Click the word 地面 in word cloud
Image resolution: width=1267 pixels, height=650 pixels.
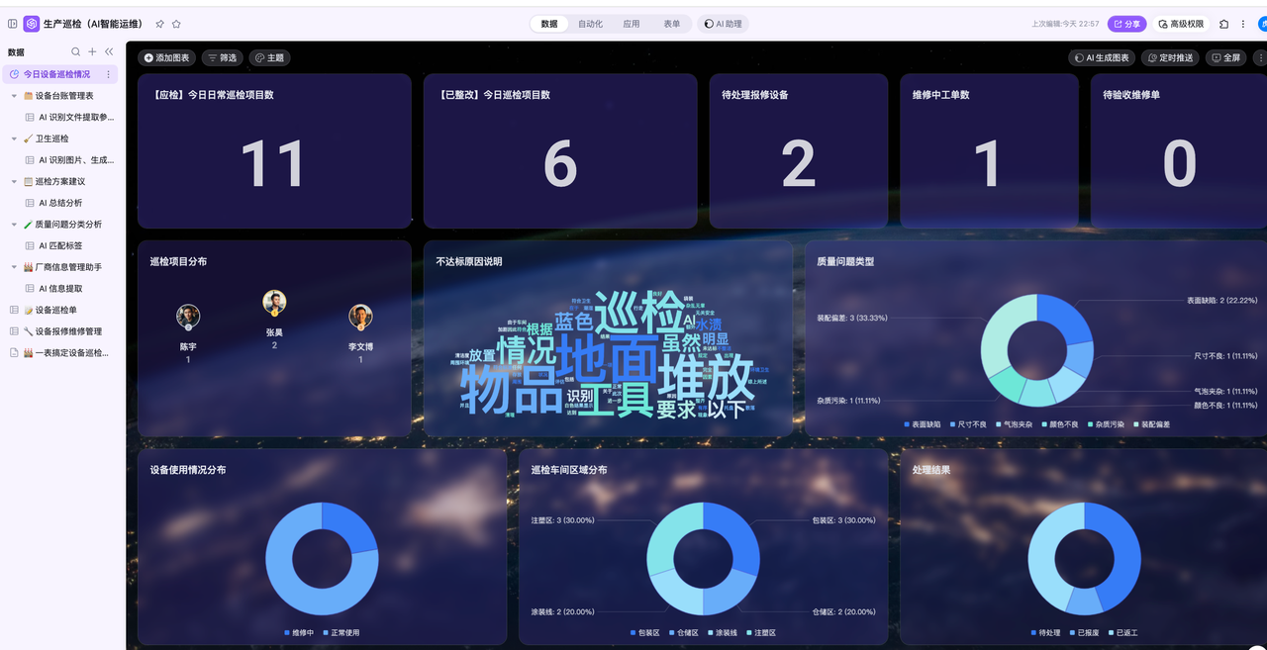point(606,359)
